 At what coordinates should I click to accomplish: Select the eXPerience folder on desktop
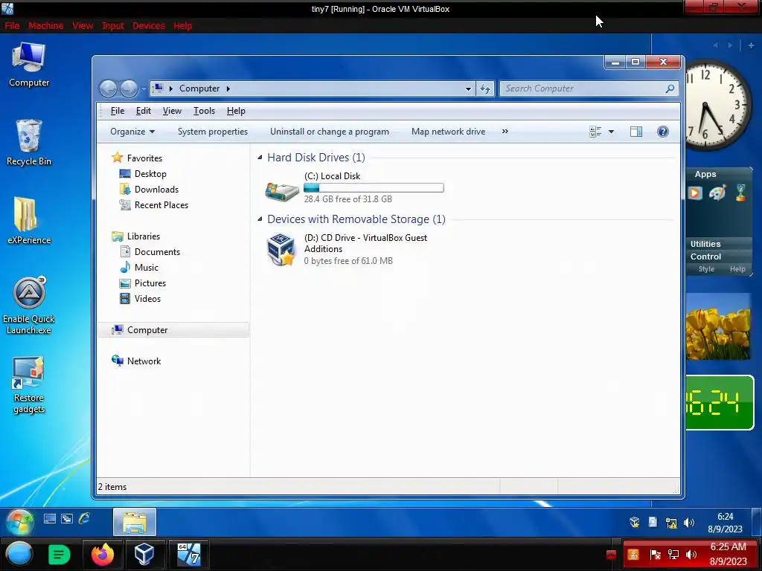29,221
